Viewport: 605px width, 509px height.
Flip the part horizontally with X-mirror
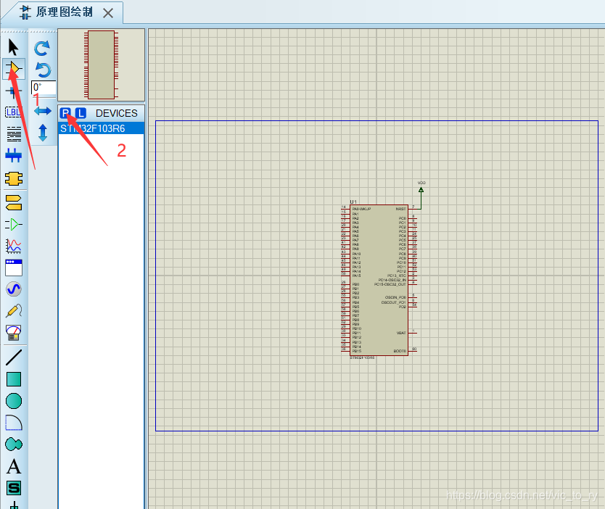click(x=43, y=111)
